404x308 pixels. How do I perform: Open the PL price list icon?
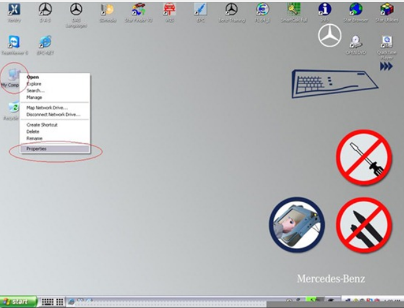[262, 9]
